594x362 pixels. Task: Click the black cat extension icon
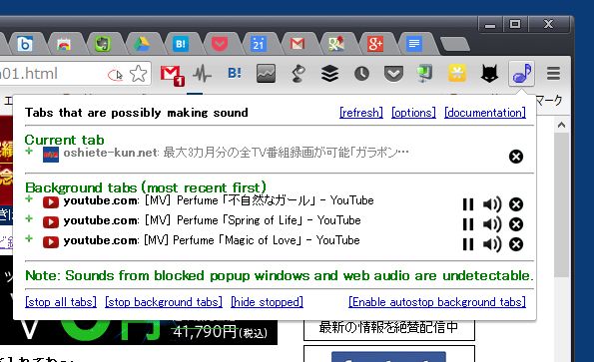[x=489, y=74]
